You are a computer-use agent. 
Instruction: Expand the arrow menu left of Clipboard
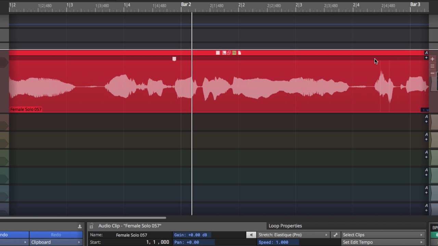[14, 242]
